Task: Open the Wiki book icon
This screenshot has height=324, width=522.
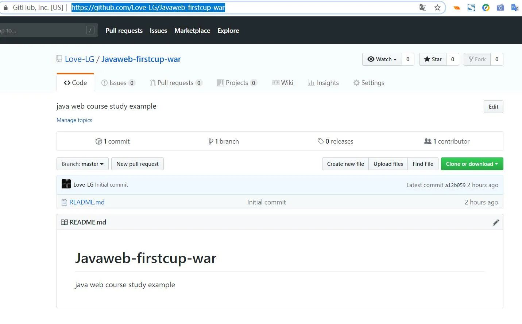Action: tap(276, 83)
